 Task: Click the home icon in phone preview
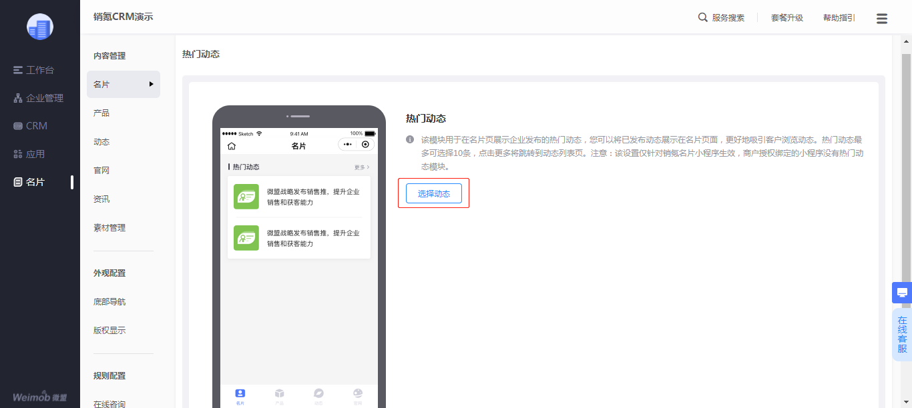(x=232, y=145)
